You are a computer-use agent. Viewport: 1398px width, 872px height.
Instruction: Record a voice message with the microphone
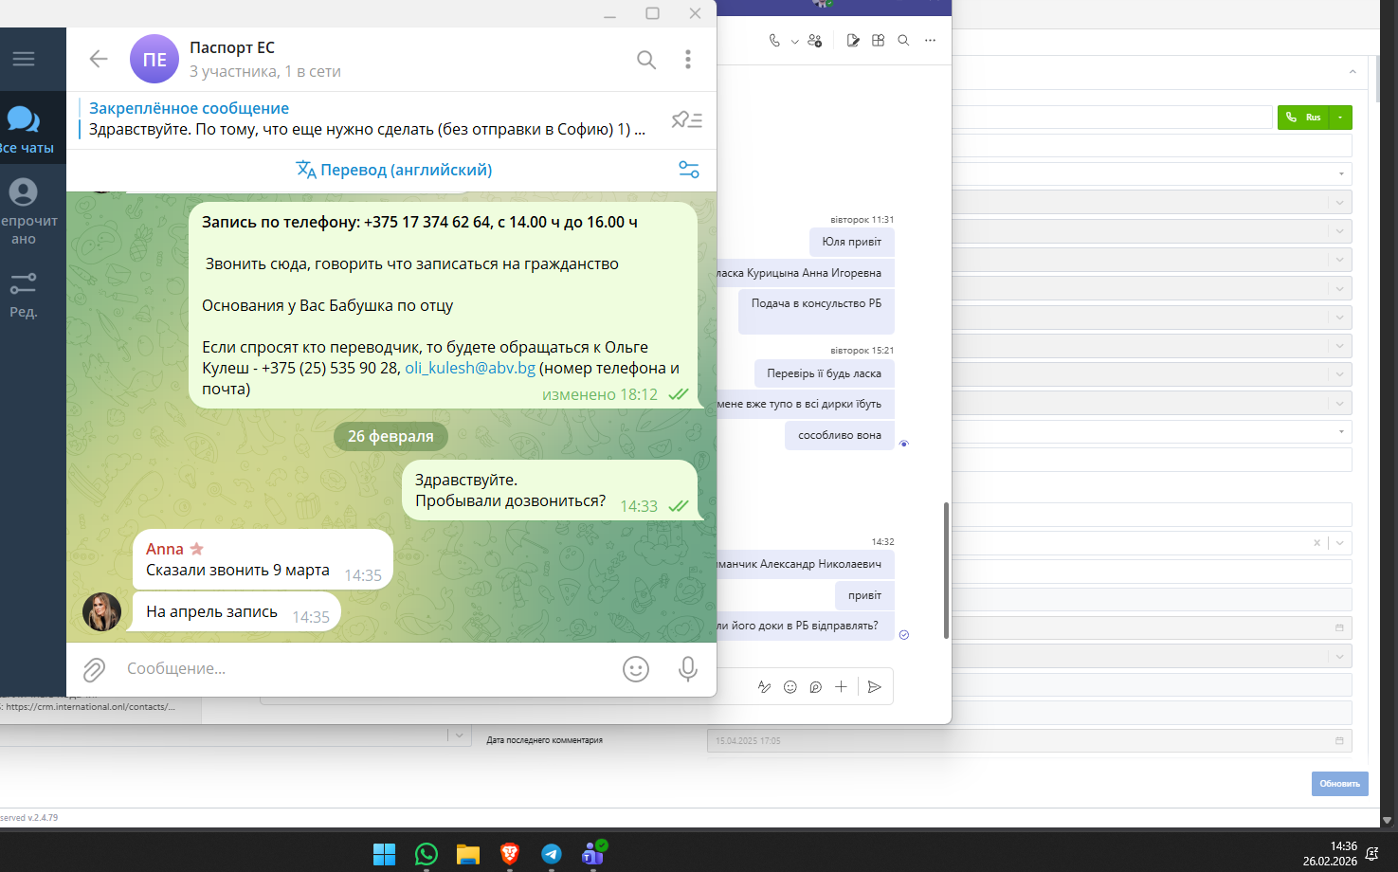click(688, 669)
